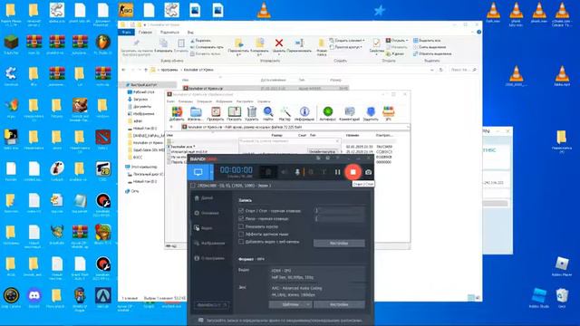Click the Pause hotkey input field
The image size is (580, 326).
339,218
